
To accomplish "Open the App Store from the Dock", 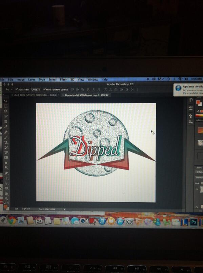I will (x=120, y=221).
